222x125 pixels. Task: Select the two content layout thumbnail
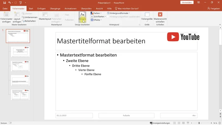pyautogui.click(x=20, y=95)
